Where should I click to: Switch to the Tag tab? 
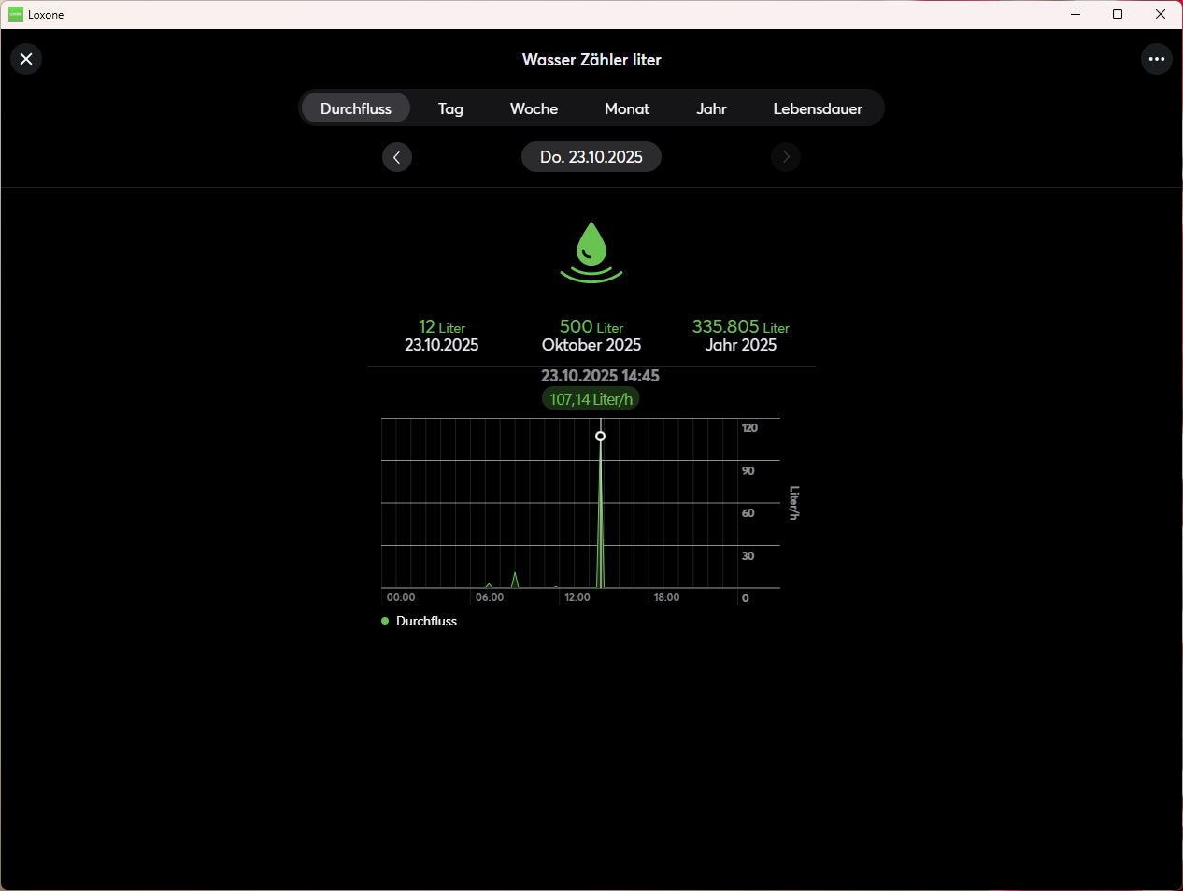point(450,108)
